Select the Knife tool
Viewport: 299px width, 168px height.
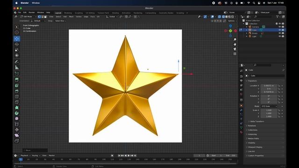click(17, 102)
